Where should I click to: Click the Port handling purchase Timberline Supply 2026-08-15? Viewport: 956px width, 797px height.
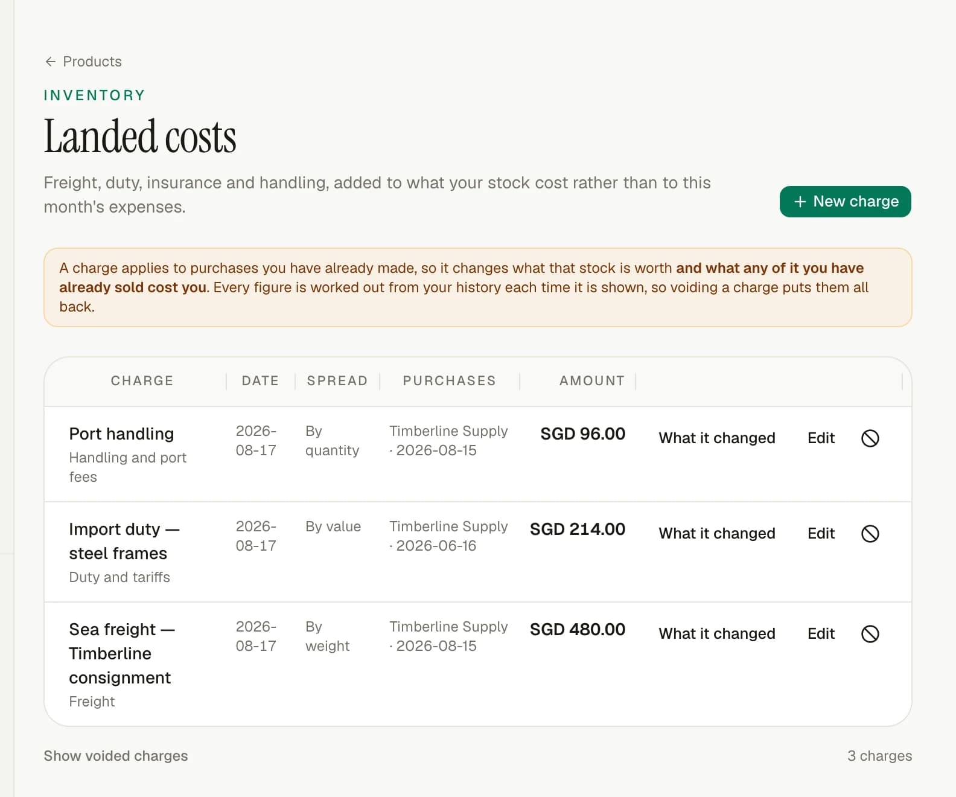448,441
